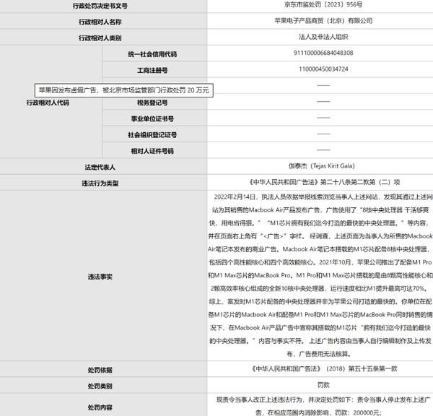Click the dash value in the 税务登记号 row

[323, 101]
